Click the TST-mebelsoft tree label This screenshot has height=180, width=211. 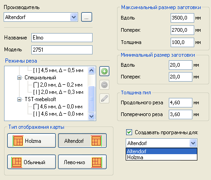tap(40, 99)
